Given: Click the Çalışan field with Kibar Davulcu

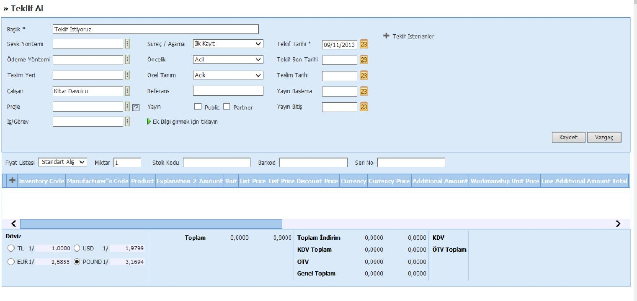Looking at the screenshot, I should click(88, 91).
